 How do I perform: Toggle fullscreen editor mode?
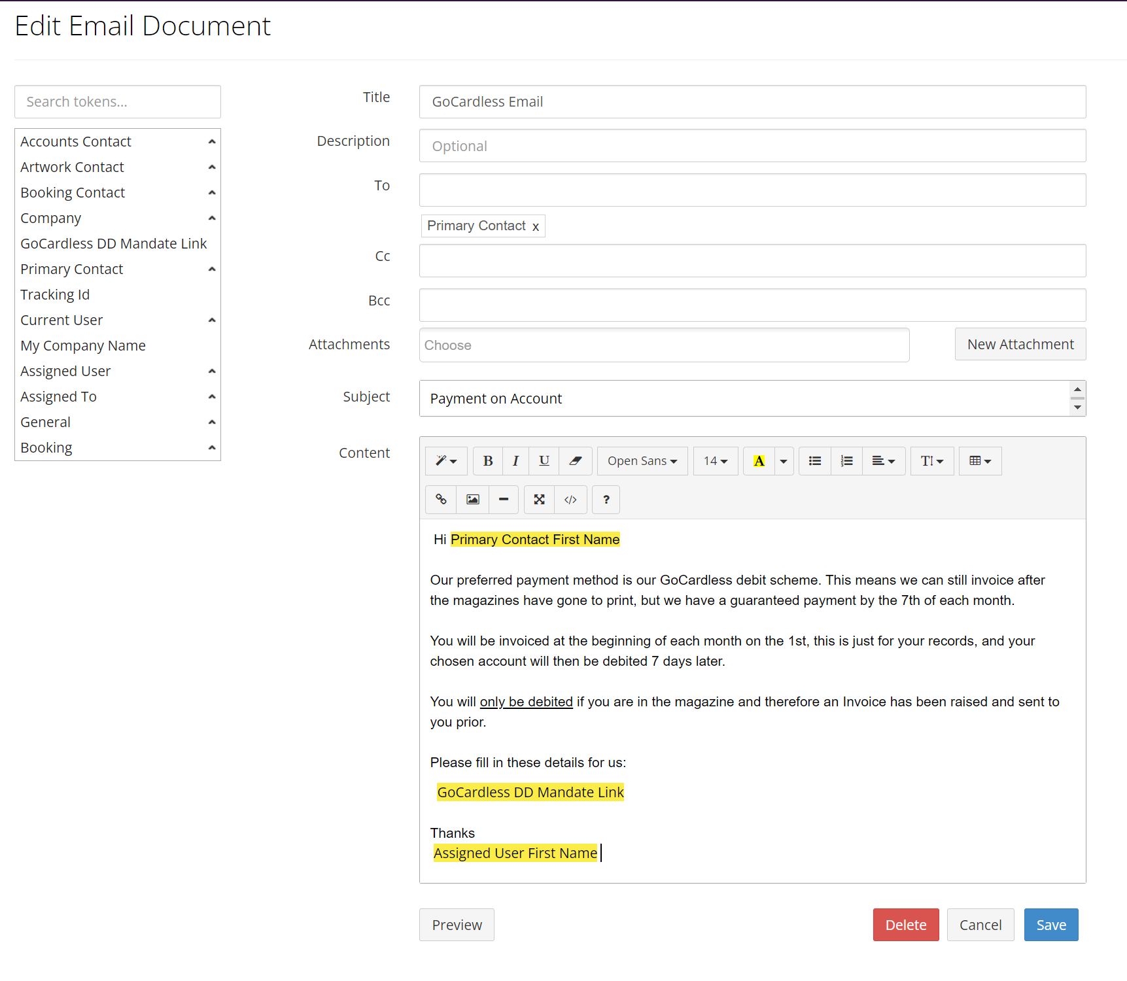click(x=539, y=500)
